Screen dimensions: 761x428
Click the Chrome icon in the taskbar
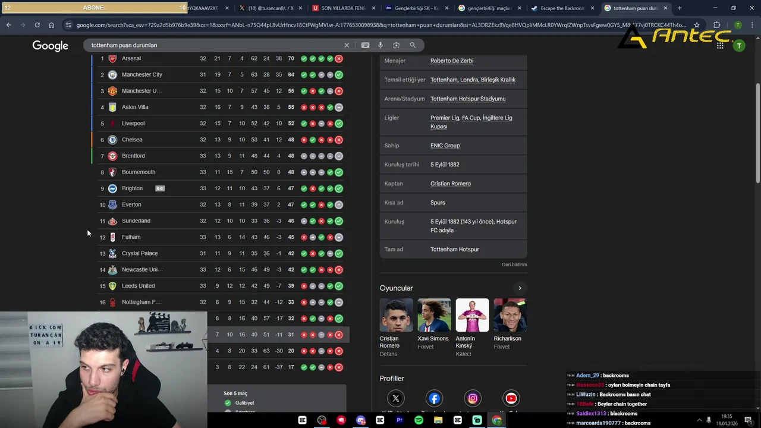[x=496, y=420]
